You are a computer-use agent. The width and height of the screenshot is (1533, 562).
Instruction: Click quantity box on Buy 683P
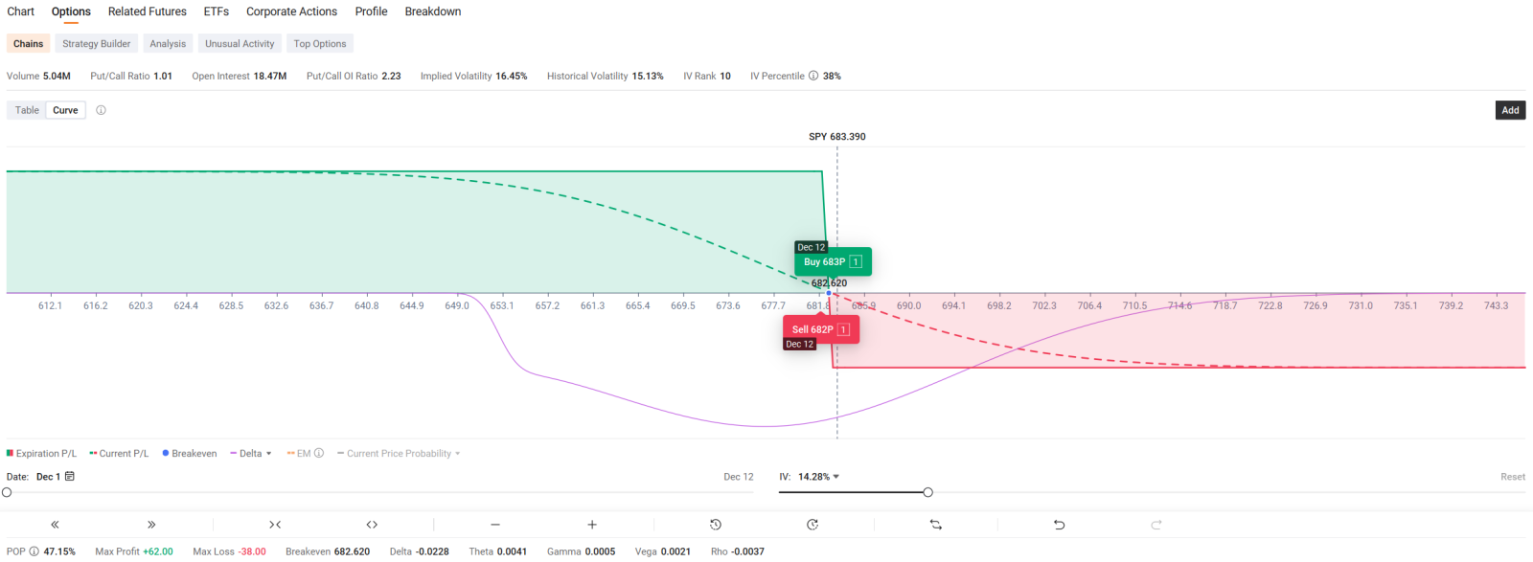pos(856,261)
